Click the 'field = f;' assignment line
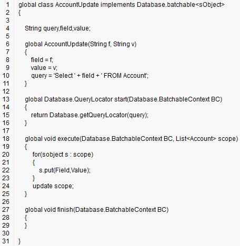 tap(42, 60)
